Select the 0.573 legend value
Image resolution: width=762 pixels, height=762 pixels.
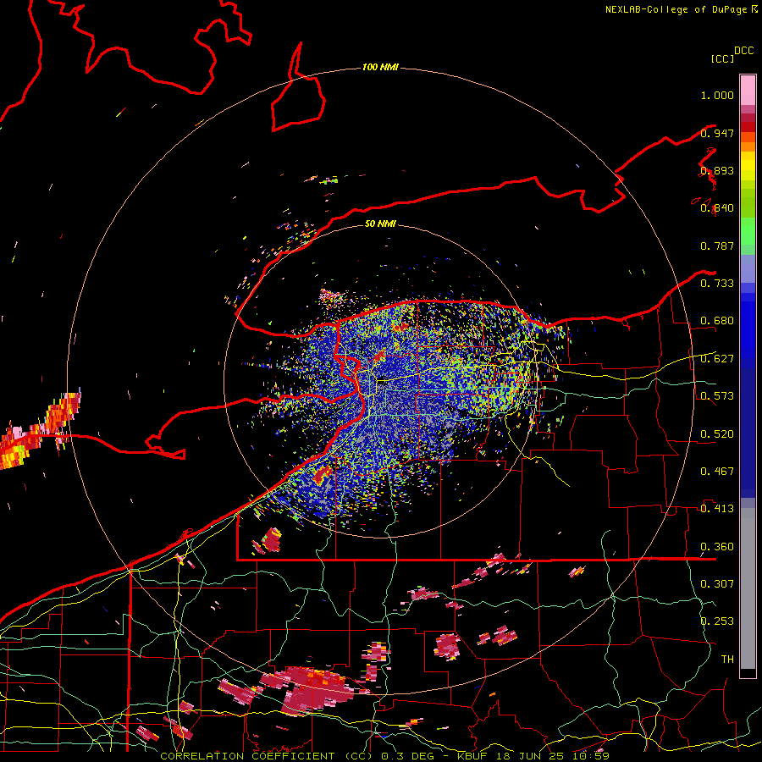[717, 396]
